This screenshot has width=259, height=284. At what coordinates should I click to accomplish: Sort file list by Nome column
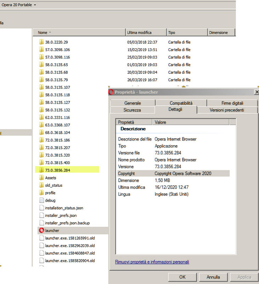coord(79,33)
